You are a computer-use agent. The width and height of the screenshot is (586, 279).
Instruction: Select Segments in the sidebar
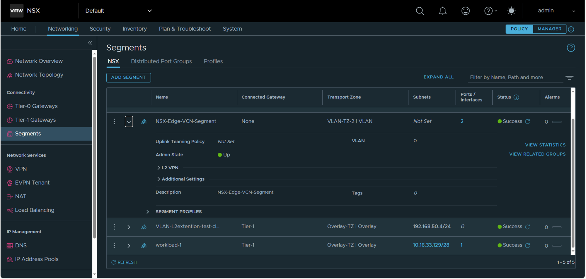46,134
